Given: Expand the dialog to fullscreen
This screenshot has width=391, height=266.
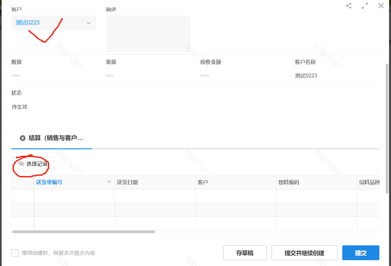Looking at the screenshot, I should [x=365, y=6].
